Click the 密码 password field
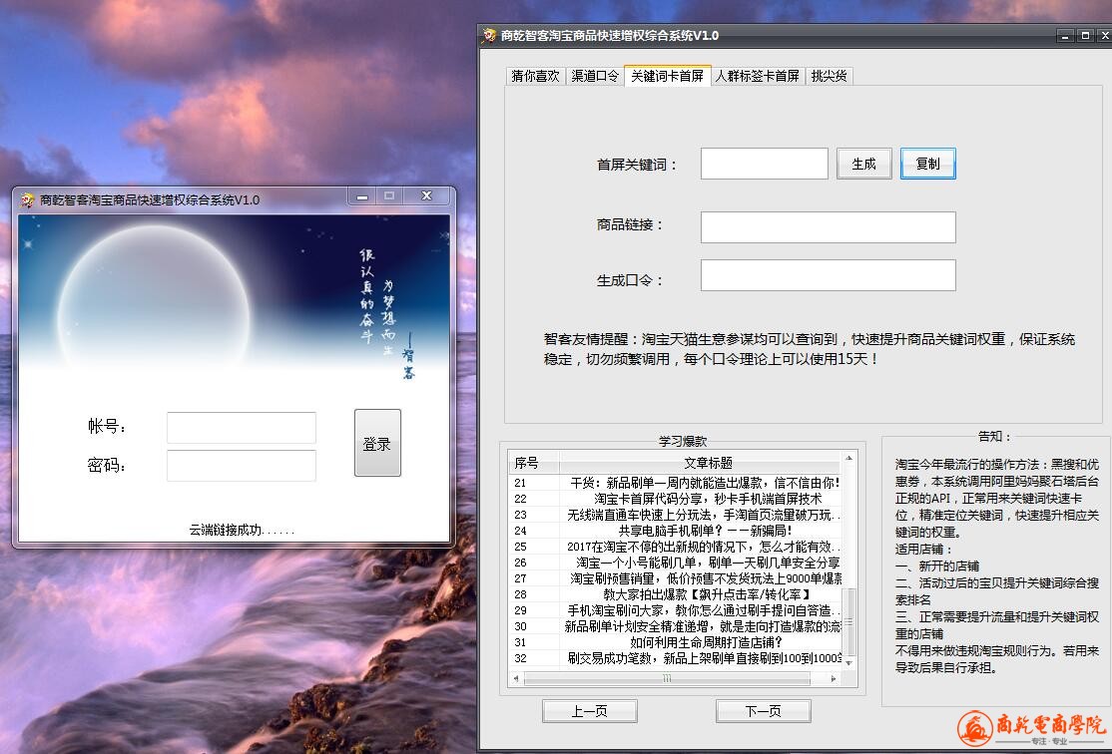 tap(241, 466)
